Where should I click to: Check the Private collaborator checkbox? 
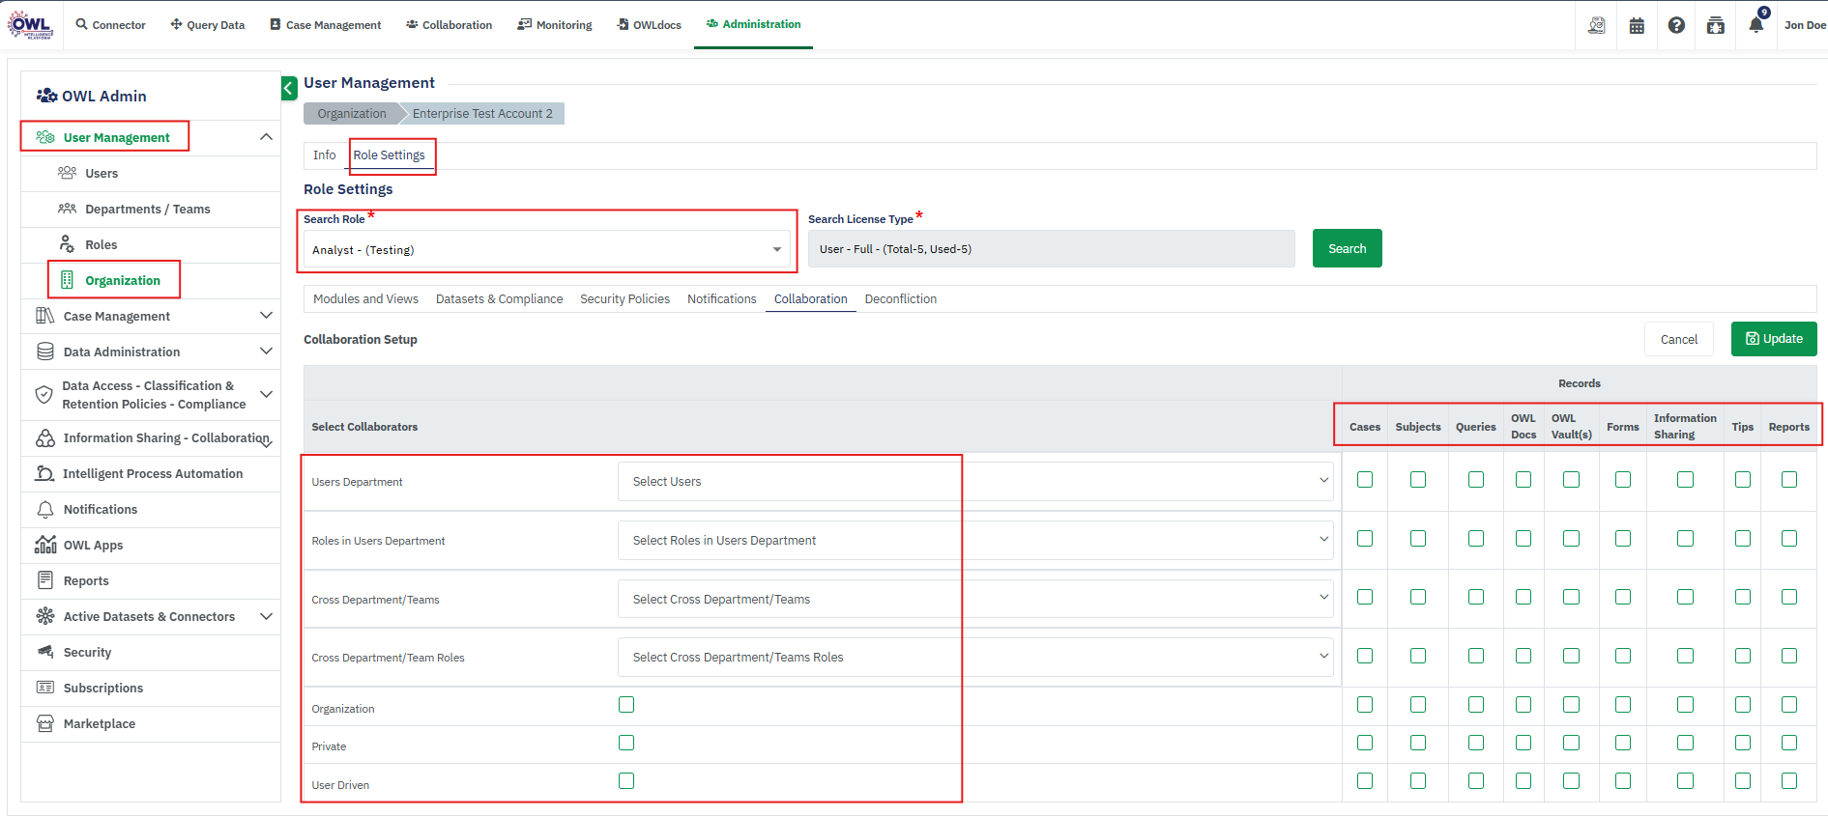pyautogui.click(x=626, y=743)
